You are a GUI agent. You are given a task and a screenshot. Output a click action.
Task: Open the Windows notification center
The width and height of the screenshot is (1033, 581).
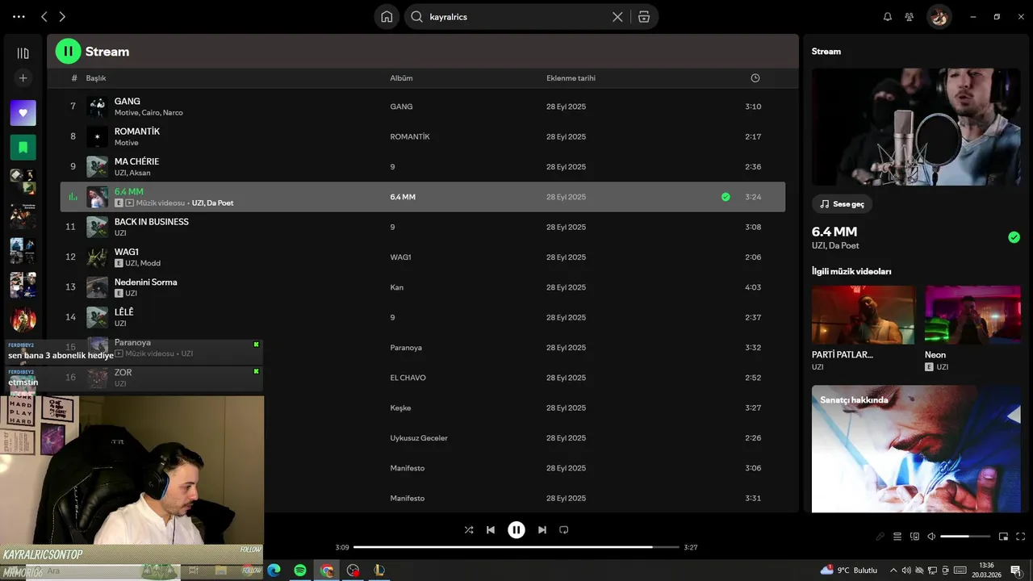pyautogui.click(x=1015, y=571)
